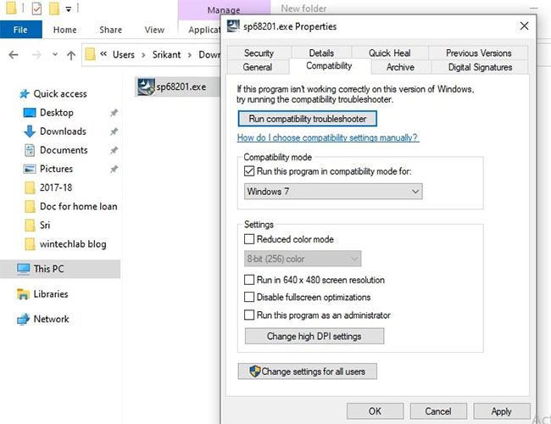Check Run this program as an administrator

[249, 315]
